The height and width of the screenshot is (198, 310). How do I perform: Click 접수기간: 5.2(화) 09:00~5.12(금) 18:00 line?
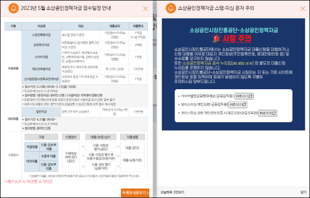point(49,87)
